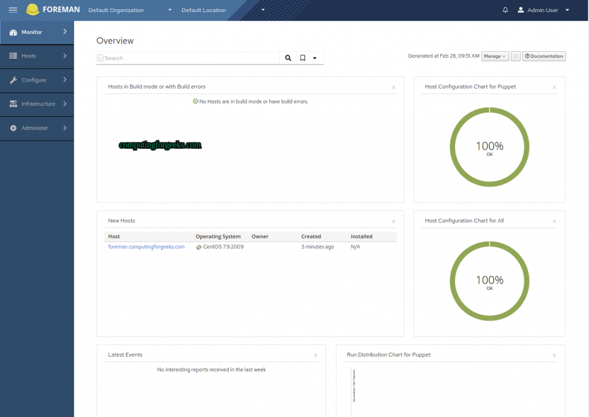The width and height of the screenshot is (589, 417).
Task: Click the 100% Puppet donut chart
Action: (x=489, y=147)
